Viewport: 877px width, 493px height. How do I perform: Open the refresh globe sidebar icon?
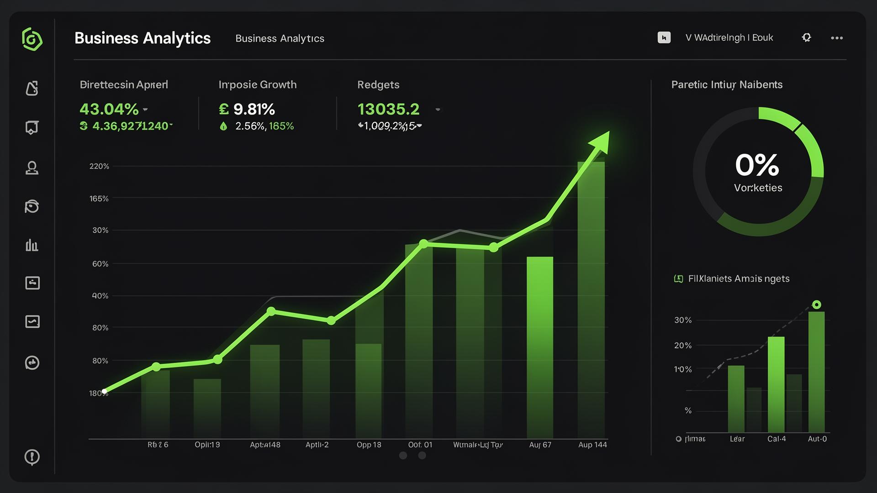(x=32, y=206)
